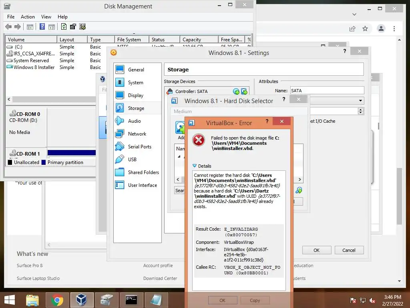Click Properties icon in Disk Management toolbar
The height and width of the screenshot is (308, 410).
pos(73,26)
